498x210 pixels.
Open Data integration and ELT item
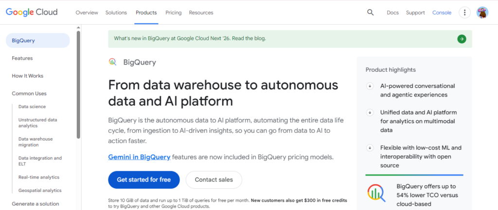coord(40,161)
